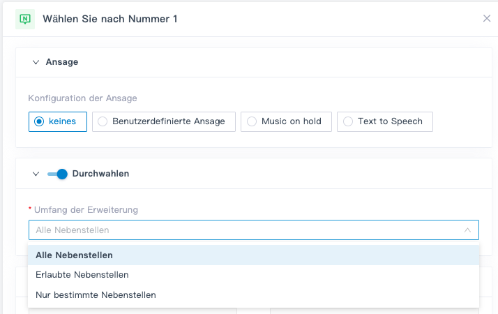Pick the Text to Speech option

point(384,121)
